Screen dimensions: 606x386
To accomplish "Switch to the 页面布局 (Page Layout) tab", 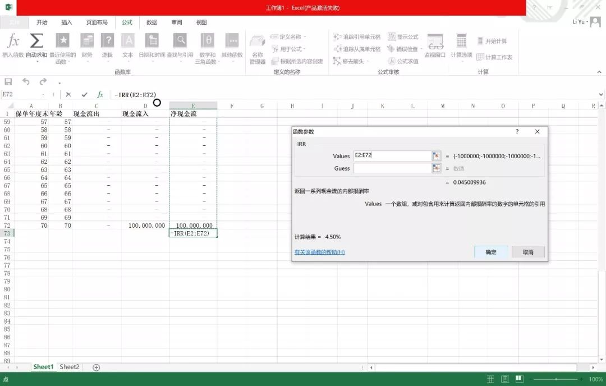I will [x=97, y=22].
